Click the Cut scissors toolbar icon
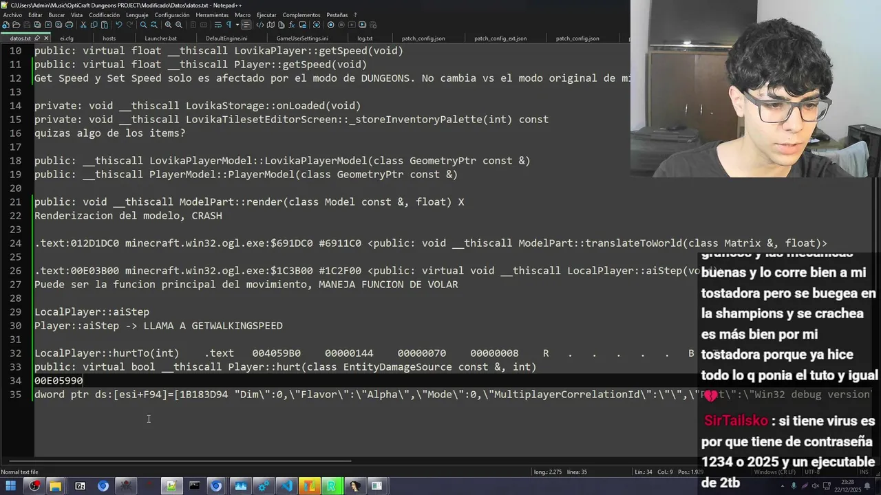This screenshot has height=495, width=881. [x=83, y=25]
